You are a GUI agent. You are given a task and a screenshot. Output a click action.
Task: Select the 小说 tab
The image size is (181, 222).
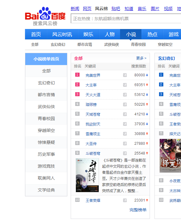pos(131,34)
